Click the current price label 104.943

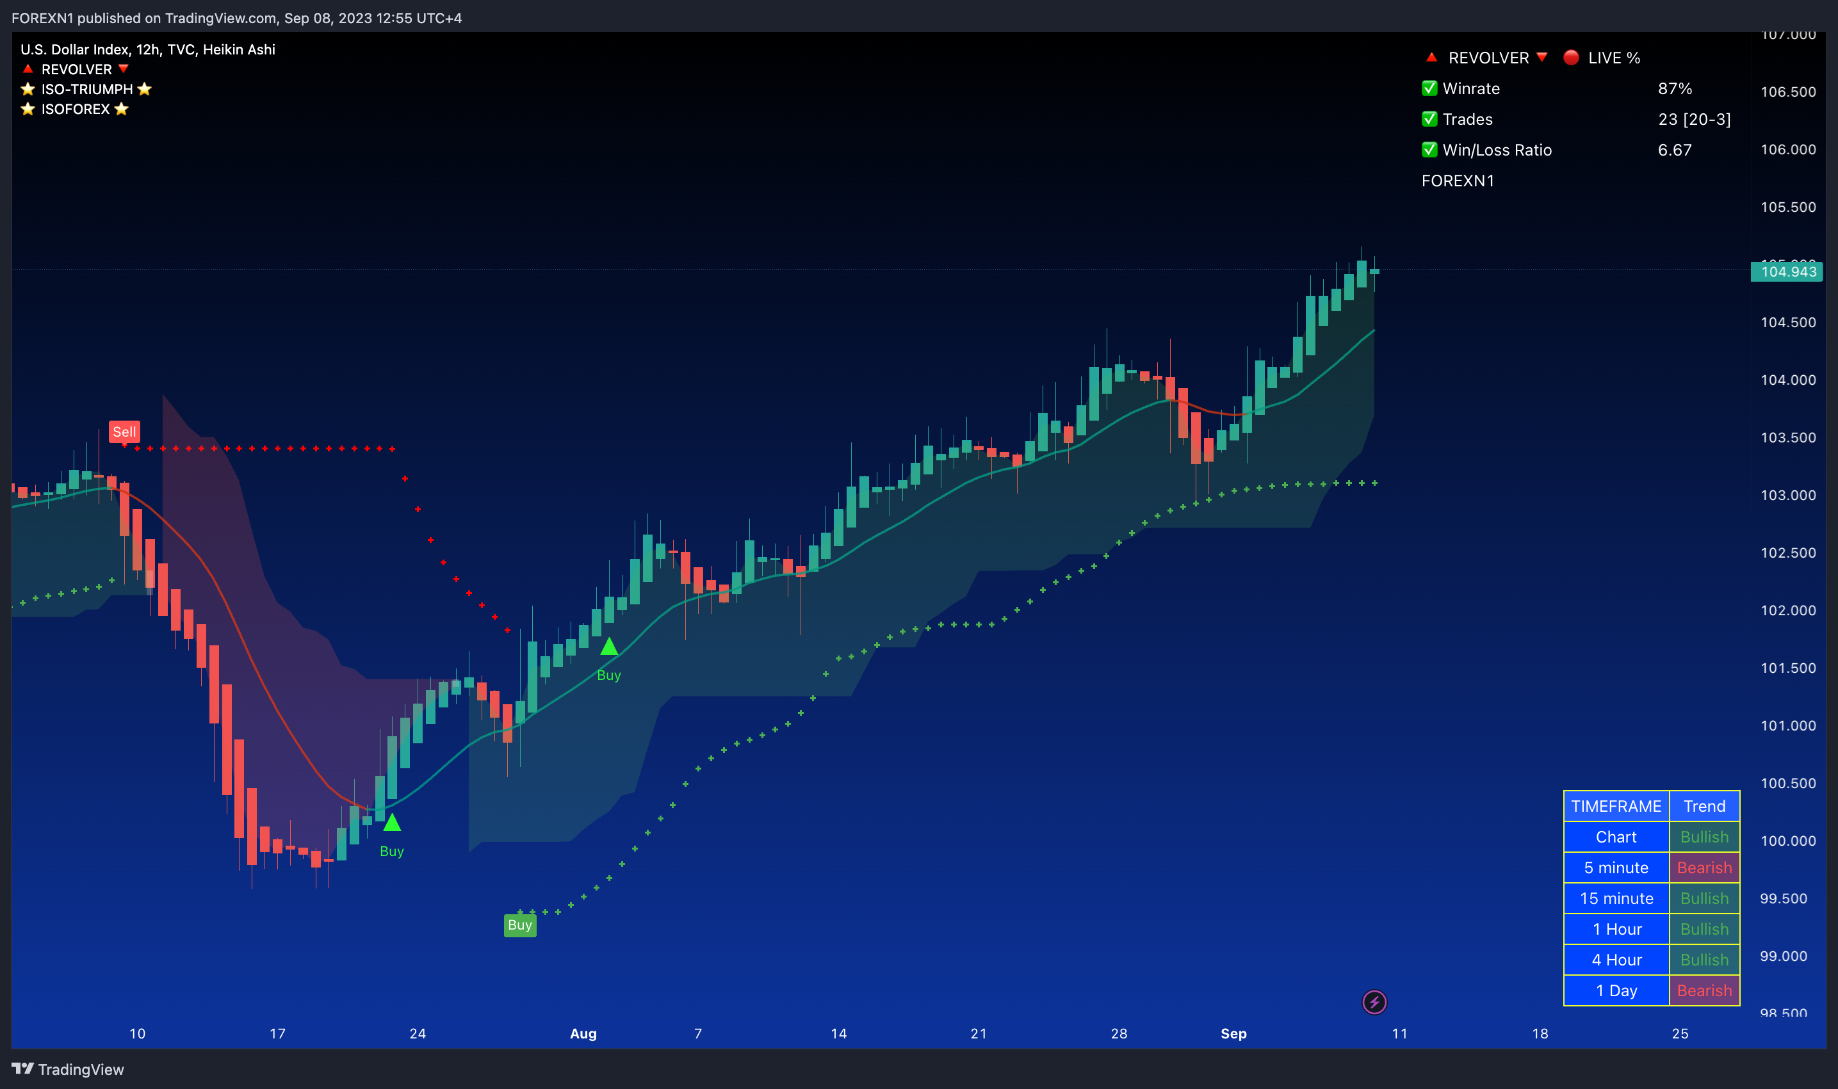click(1787, 271)
